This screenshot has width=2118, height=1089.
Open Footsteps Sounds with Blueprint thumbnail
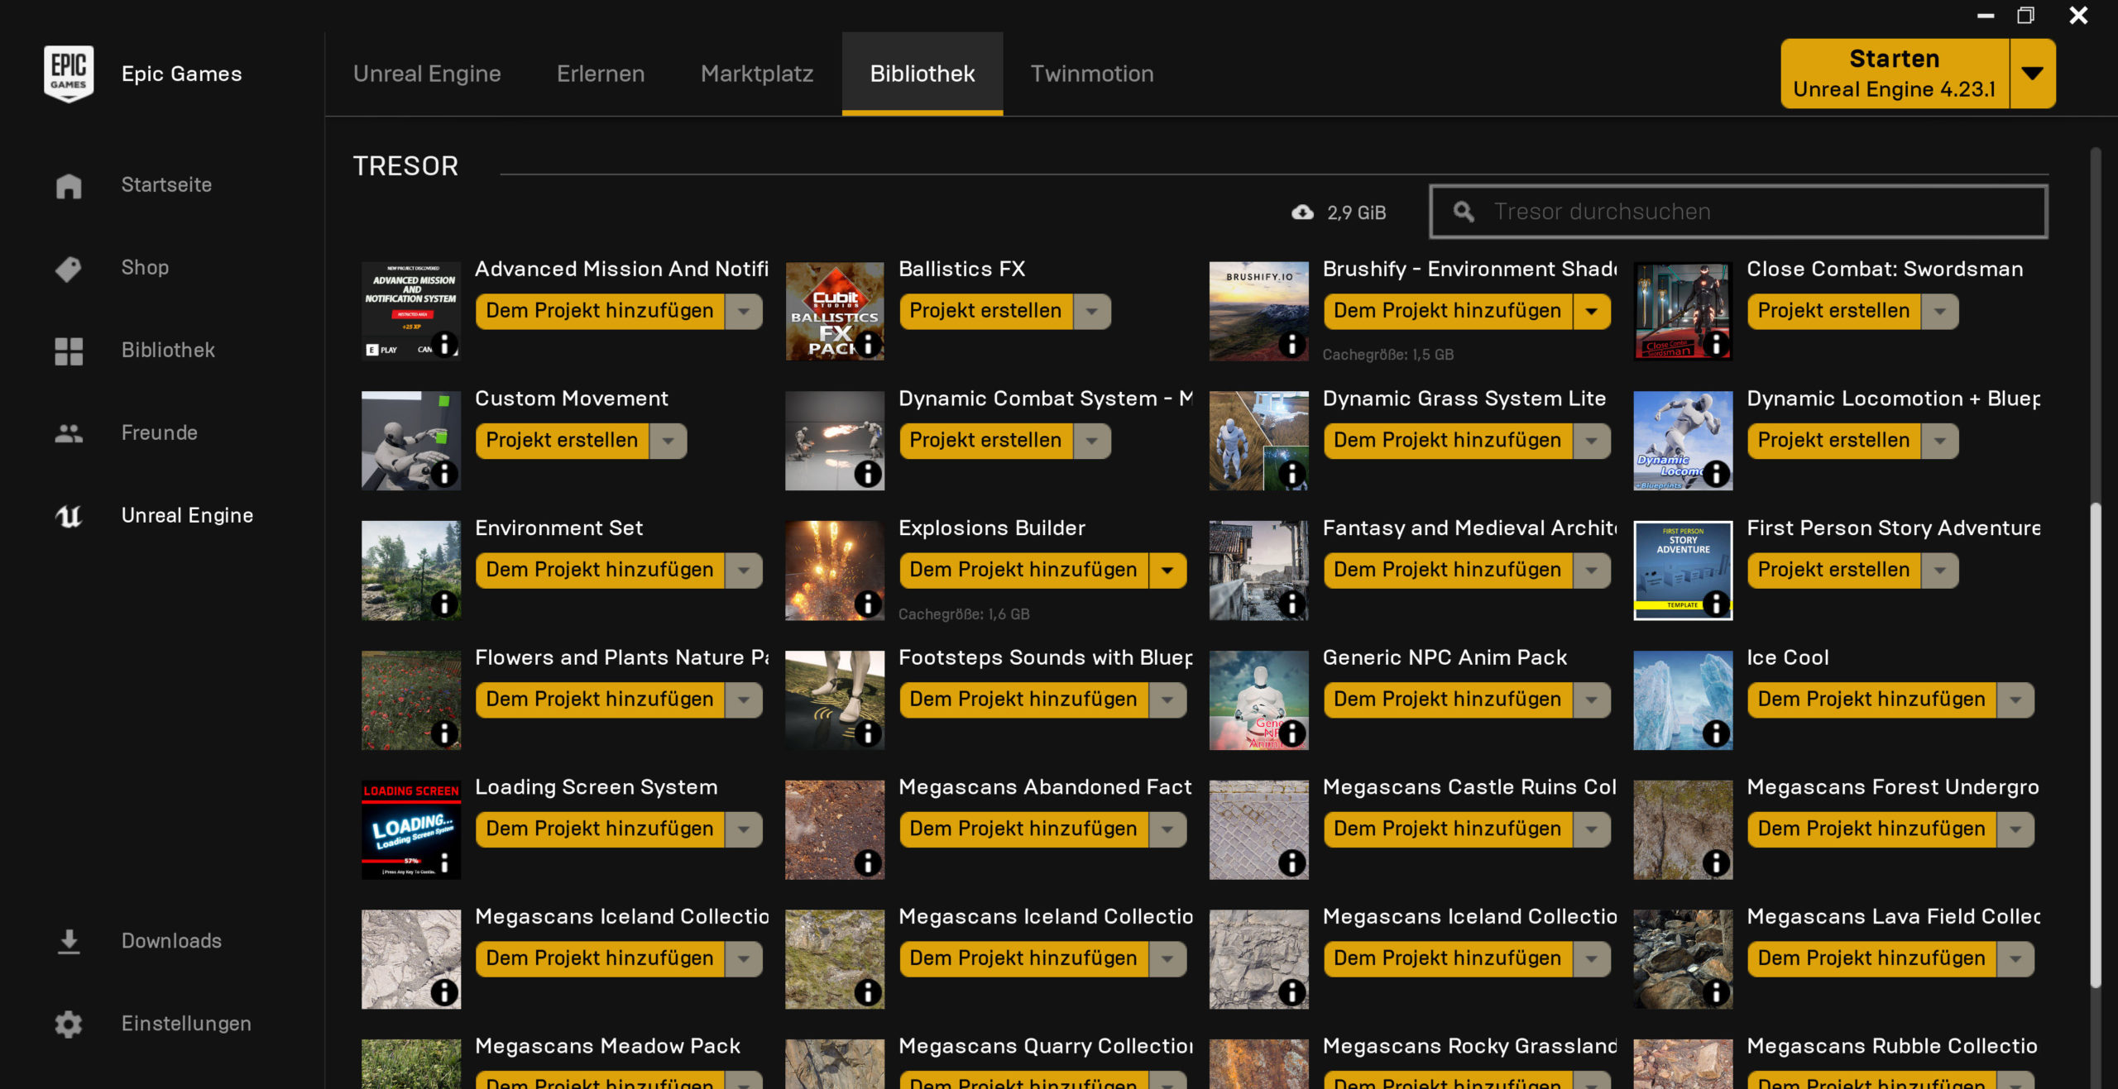(835, 700)
